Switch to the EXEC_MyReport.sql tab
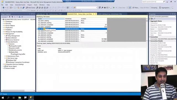The height and width of the screenshot is (100, 177). [110, 14]
